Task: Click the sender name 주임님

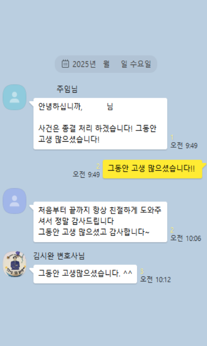Action: 67,89
